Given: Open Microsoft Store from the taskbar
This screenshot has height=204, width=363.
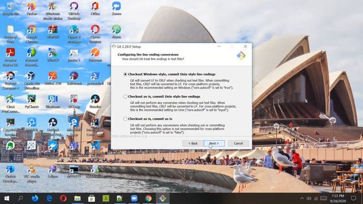Looking at the screenshot, I should (91, 198).
